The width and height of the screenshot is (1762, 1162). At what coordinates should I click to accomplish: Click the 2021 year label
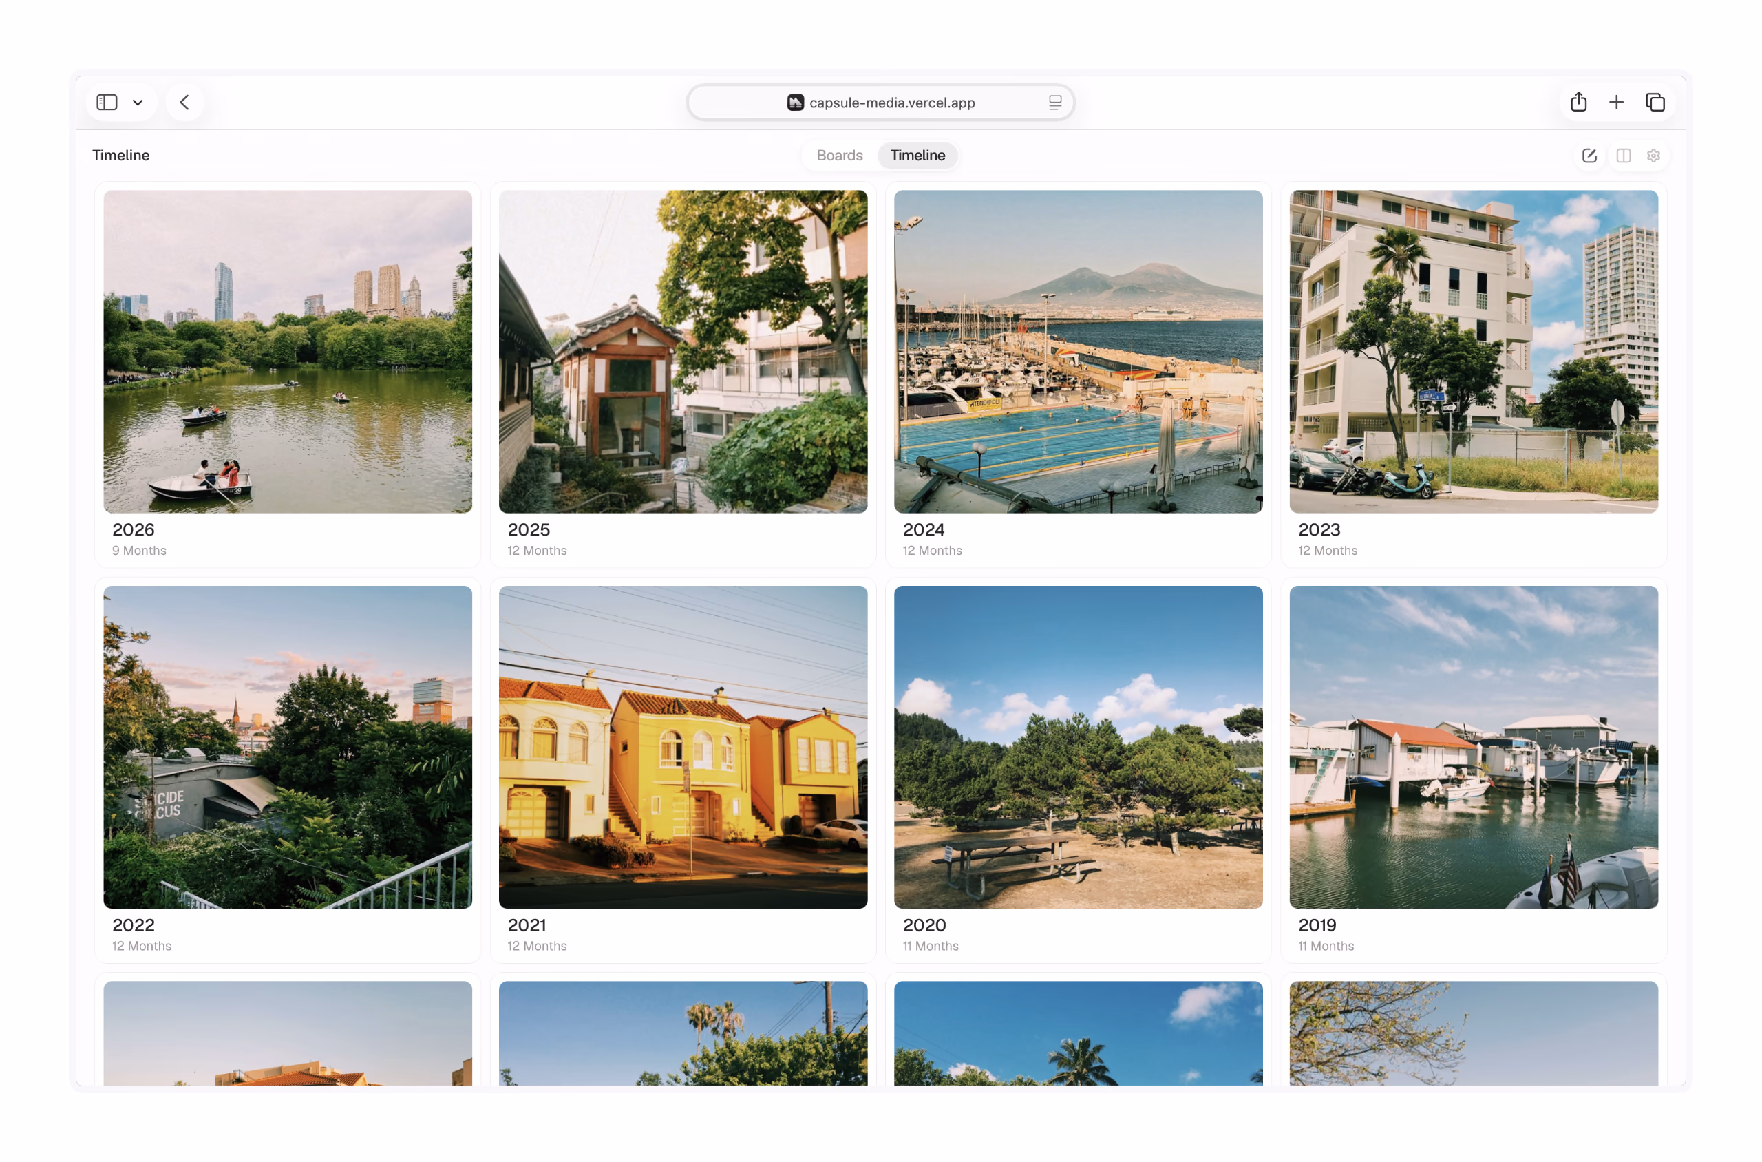coord(526,925)
